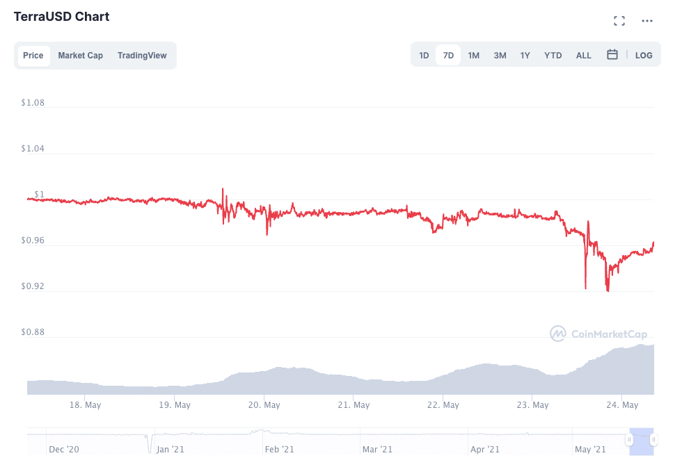Viewport: 682px width, 467px height.
Task: Click the price dip near $0.92
Action: 608,290
